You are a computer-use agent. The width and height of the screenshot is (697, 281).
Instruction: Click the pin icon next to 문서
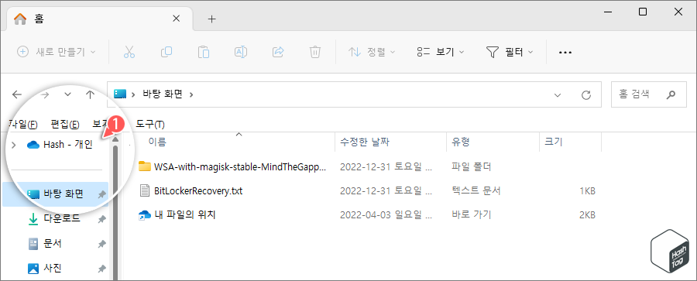pos(101,244)
